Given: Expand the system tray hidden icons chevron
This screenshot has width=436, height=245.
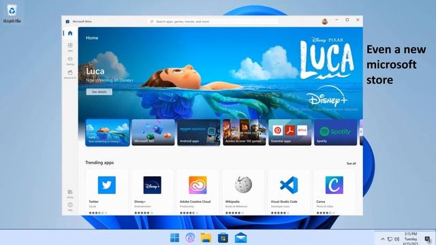Looking at the screenshot, I should (383, 239).
